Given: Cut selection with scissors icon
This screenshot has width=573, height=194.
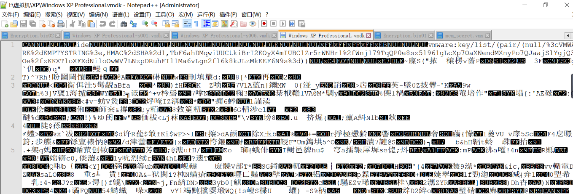Looking at the screenshot, I should (72, 24).
